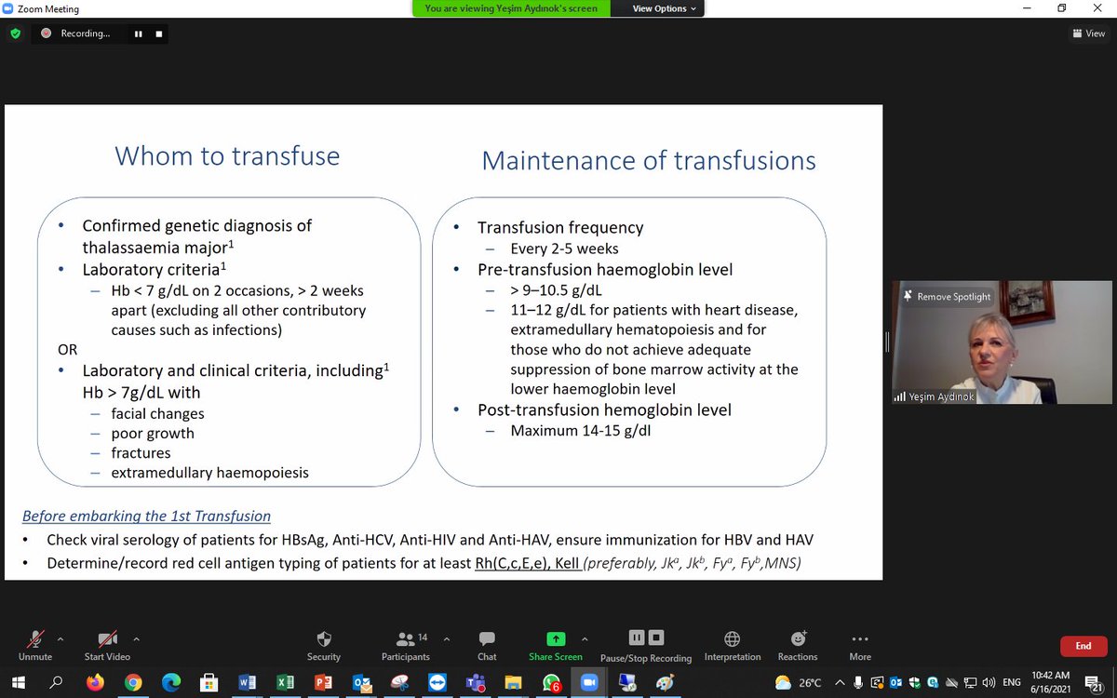
Task: Open the Participants panel
Action: tap(406, 645)
